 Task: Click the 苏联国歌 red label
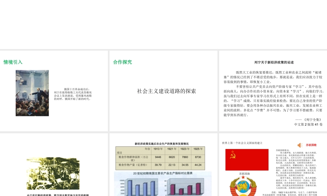[311, 145]
